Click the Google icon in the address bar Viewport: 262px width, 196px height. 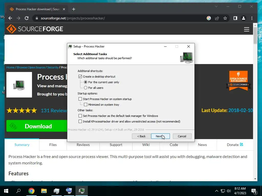[209, 18]
